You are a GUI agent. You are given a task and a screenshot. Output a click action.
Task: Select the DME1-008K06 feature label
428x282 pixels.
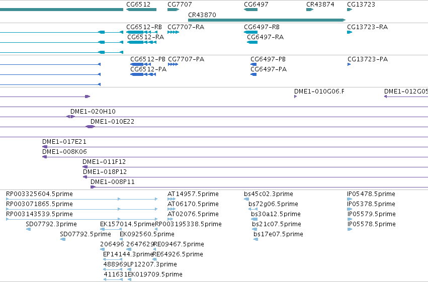click(x=64, y=152)
